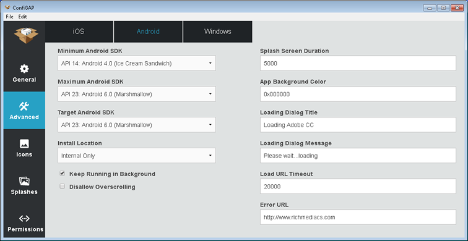Open the File menu
The image size is (468, 241).
[9, 17]
